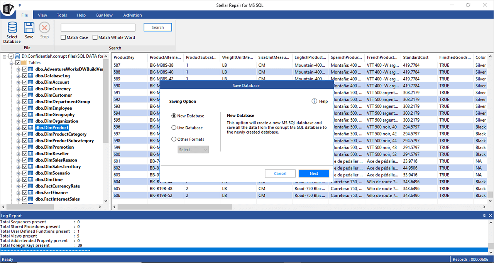Viewport: 494px width, 263px height.
Task: Click the Help question mark icon
Action: pos(315,101)
